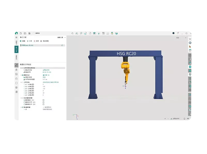Switch to the active teal 加工工程 vertical tab
Viewport: 207px width, 154px height.
[16, 49]
